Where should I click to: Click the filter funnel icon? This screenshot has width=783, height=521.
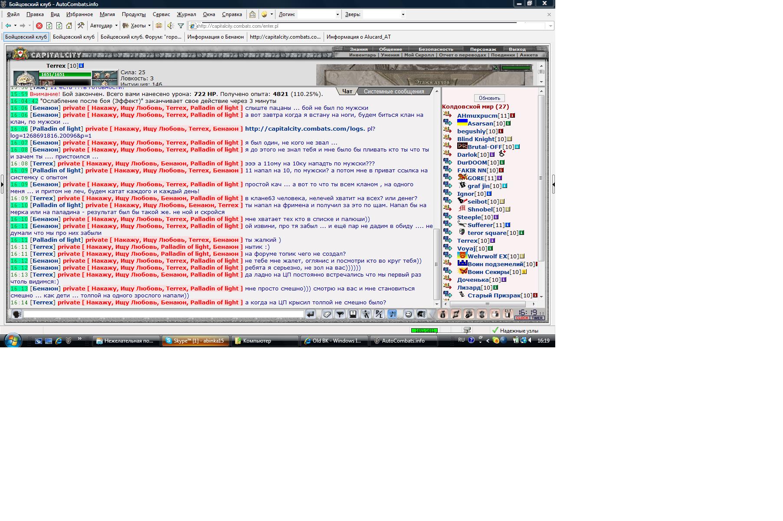pos(181,26)
